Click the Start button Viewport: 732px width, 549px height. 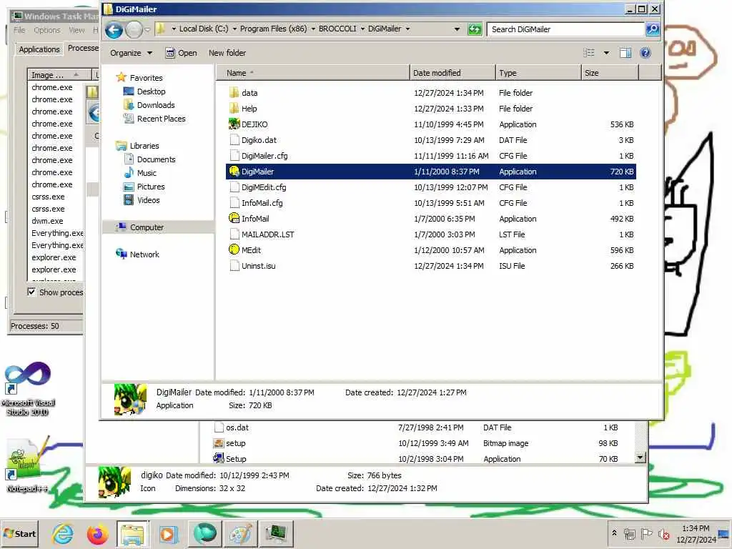tap(19, 533)
